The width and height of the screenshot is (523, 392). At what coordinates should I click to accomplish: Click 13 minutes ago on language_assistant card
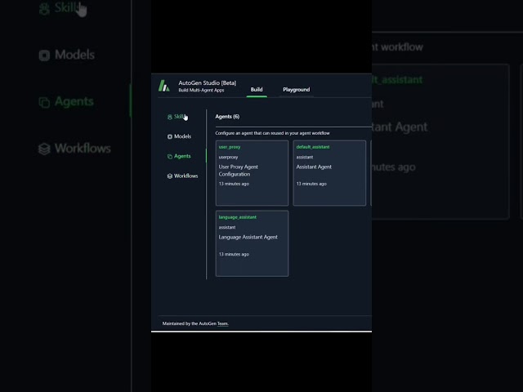(x=234, y=254)
